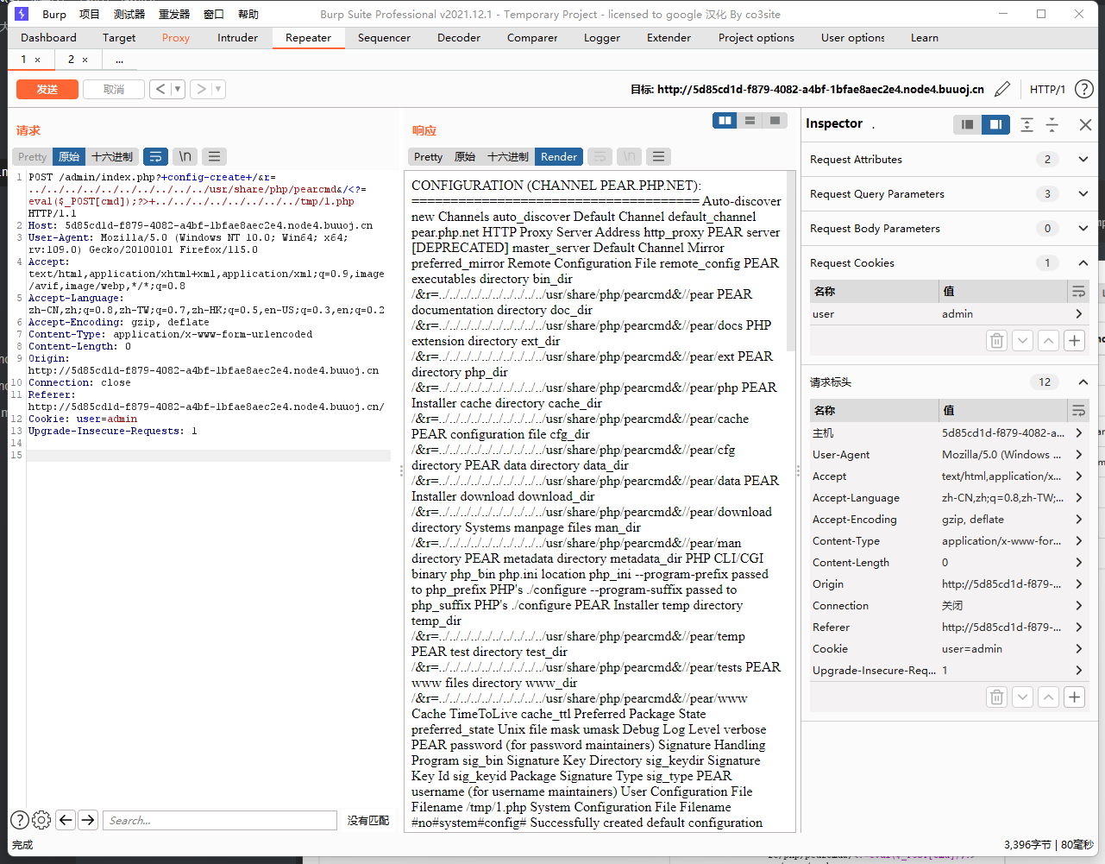Image resolution: width=1105 pixels, height=864 pixels.
Task: Delete selected cookie trash icon
Action: pyautogui.click(x=996, y=340)
